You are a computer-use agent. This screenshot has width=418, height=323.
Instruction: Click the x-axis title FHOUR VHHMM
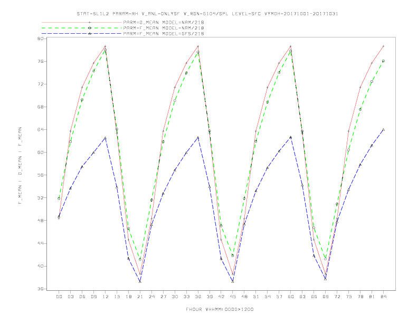pyautogui.click(x=220, y=309)
